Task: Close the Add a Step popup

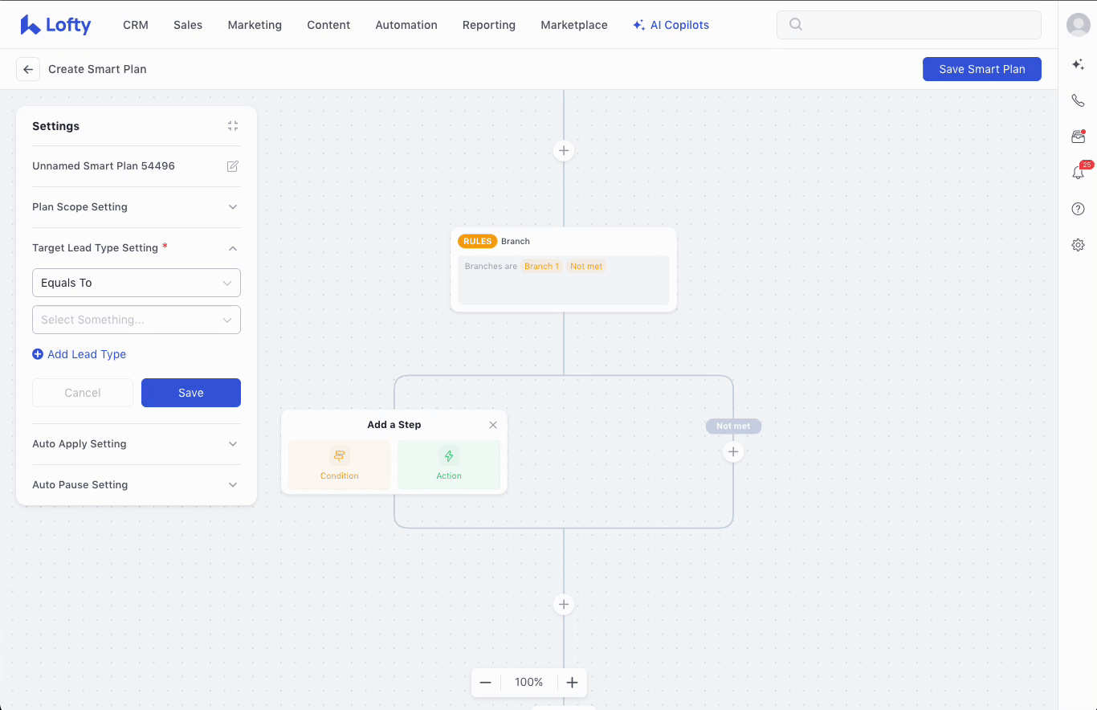Action: pos(493,425)
